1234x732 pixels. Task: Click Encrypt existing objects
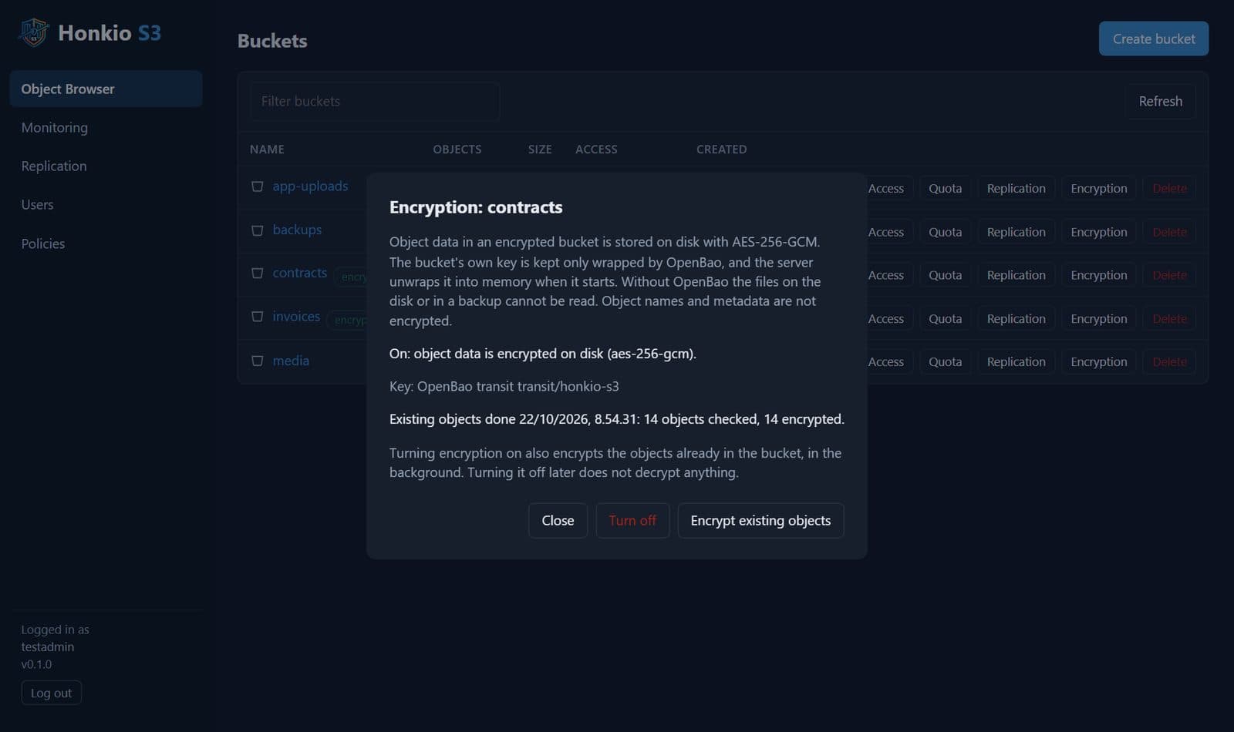pos(760,520)
